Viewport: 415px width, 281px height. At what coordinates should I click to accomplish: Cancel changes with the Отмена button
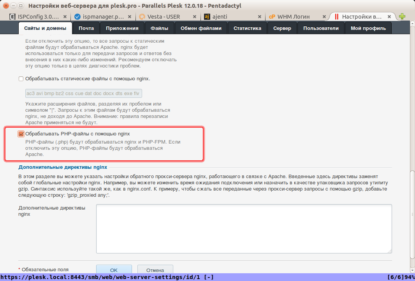tap(155, 270)
